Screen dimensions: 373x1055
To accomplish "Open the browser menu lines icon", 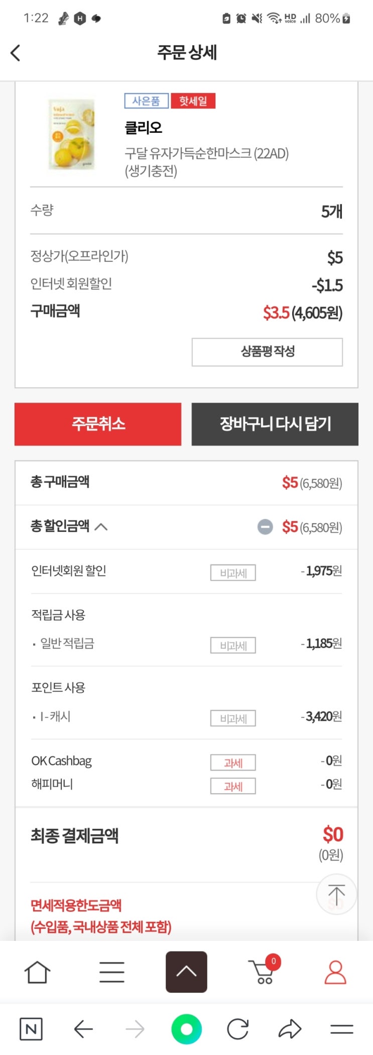I will click(342, 1029).
